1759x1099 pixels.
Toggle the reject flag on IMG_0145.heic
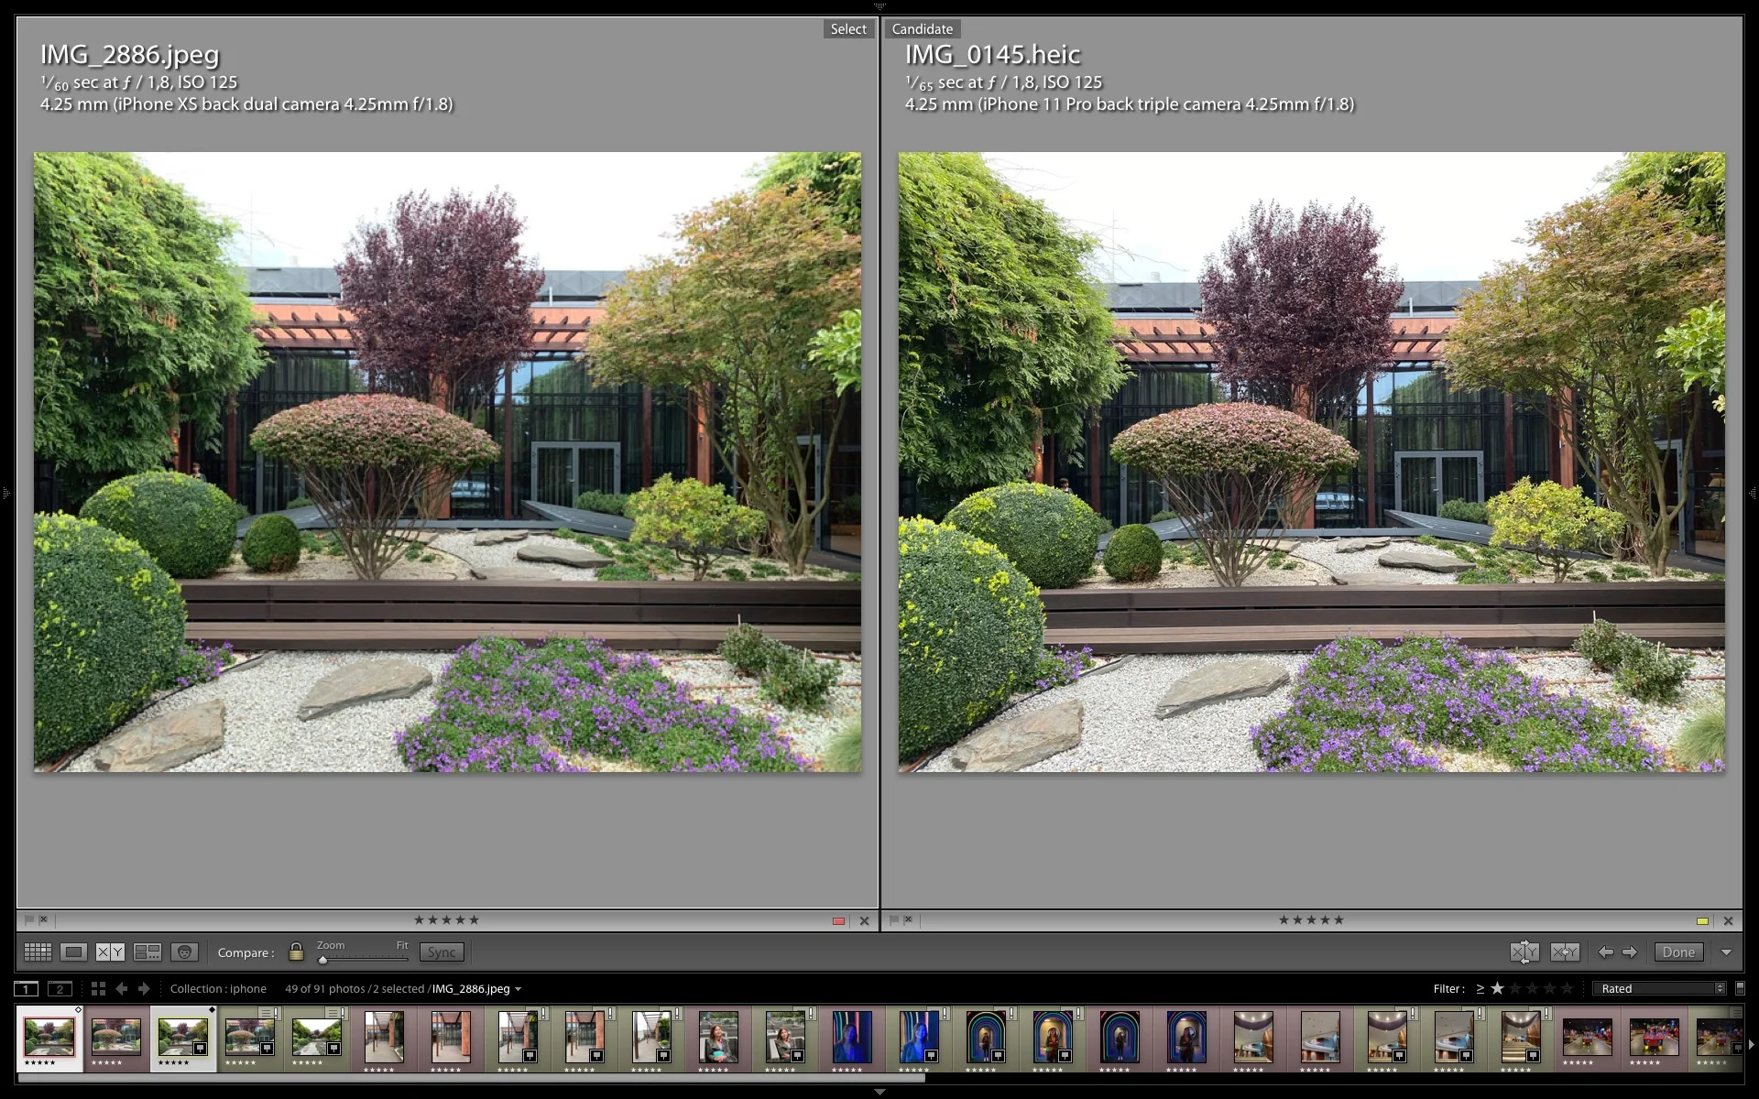(909, 919)
